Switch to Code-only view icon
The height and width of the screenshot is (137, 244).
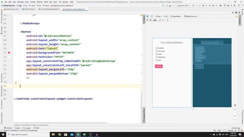(x=233, y=13)
